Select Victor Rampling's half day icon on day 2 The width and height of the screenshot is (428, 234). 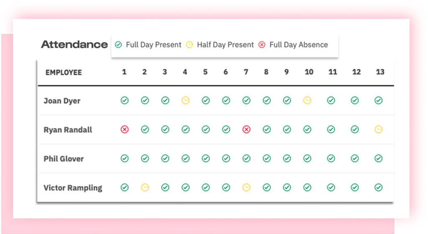point(145,187)
